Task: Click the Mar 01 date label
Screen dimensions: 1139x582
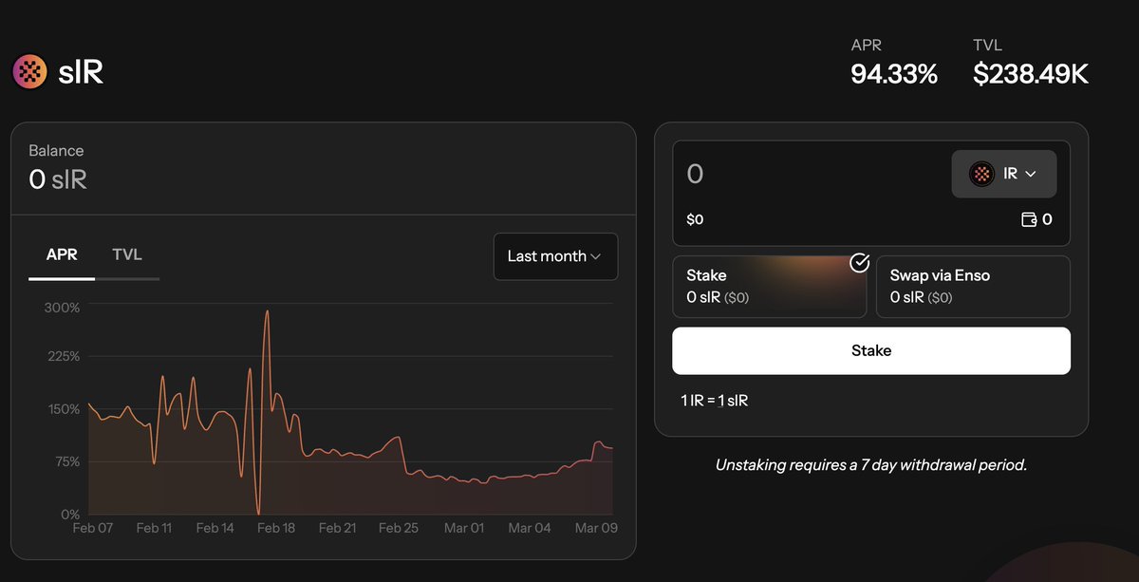Action: click(464, 528)
